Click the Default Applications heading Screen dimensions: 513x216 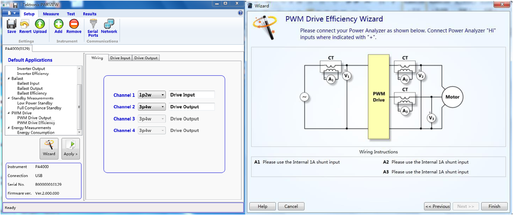pos(30,60)
